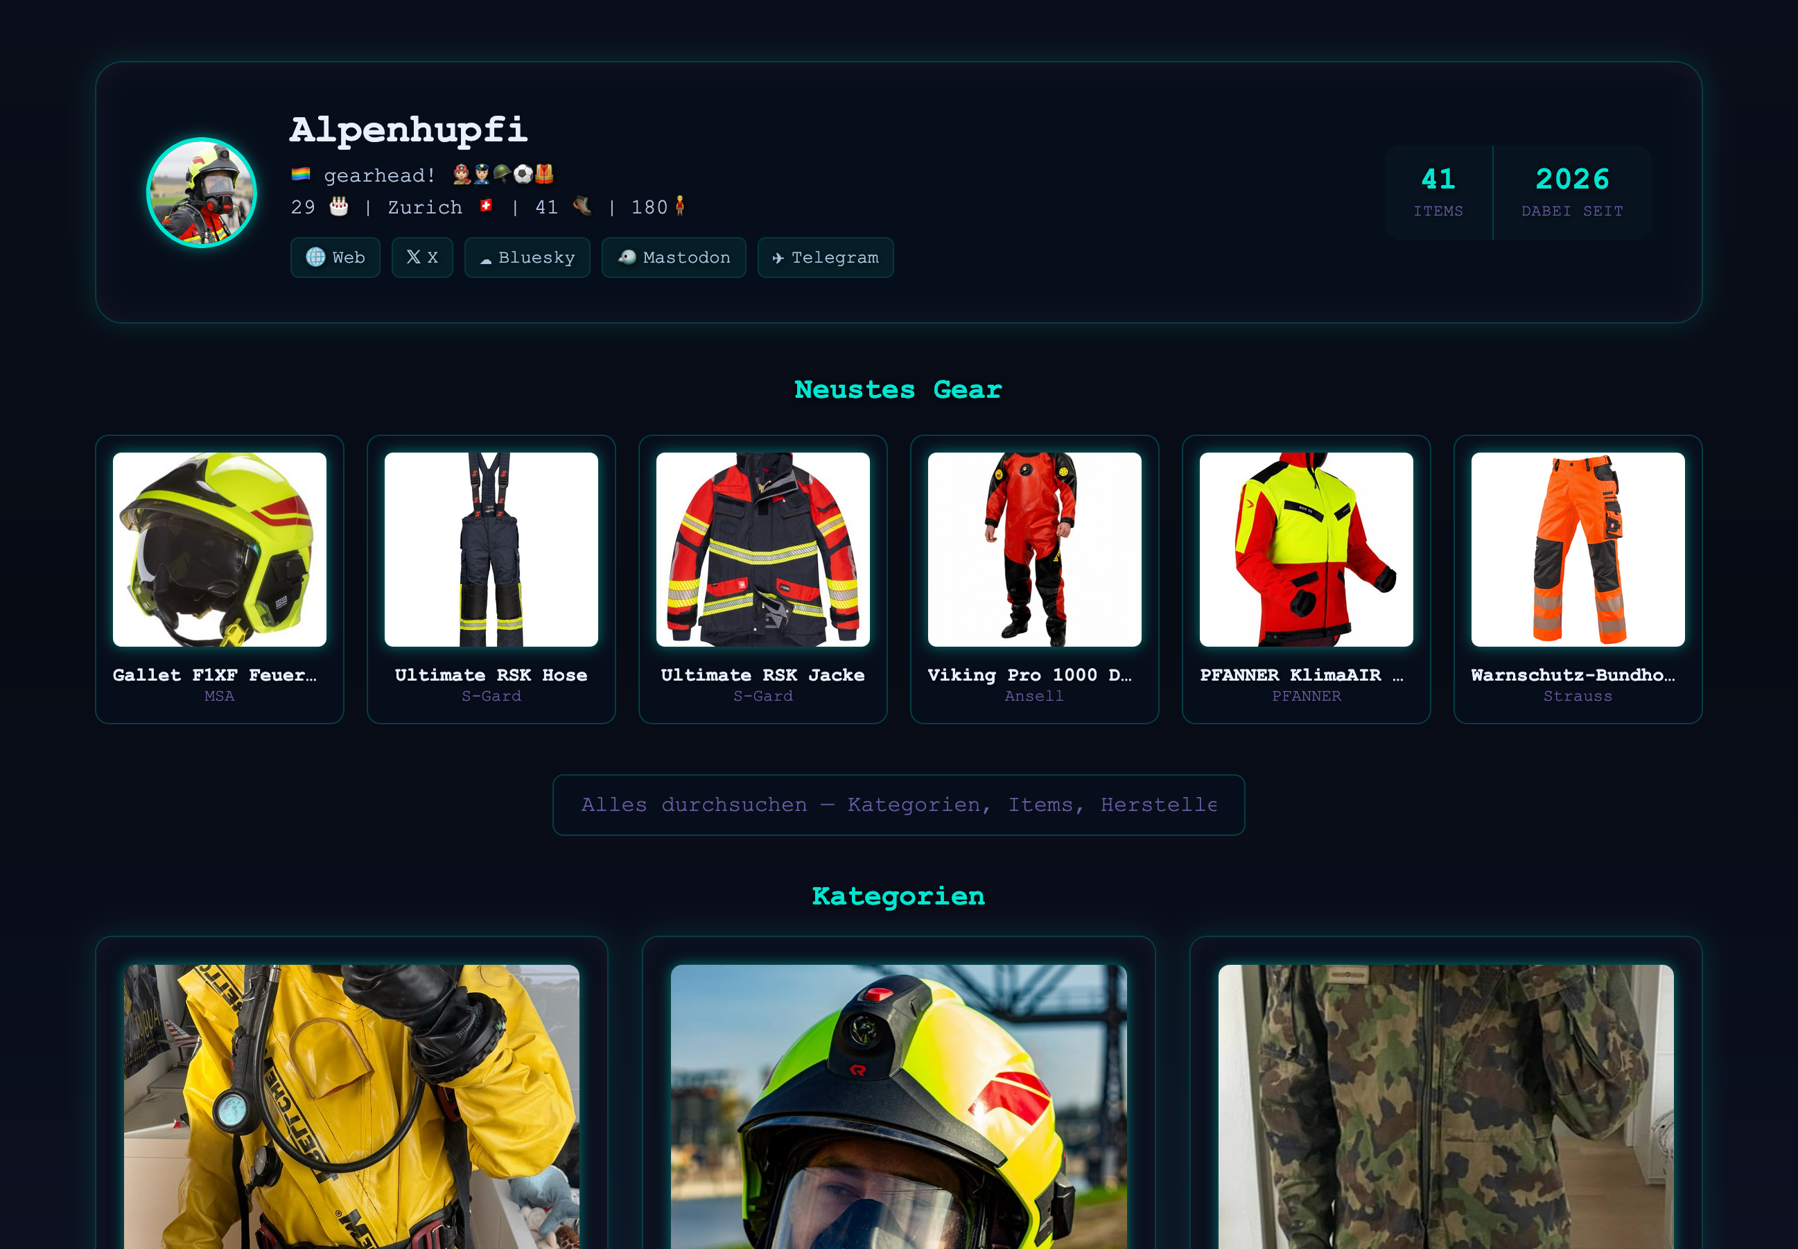Open the MSA manufacturer link

point(219,696)
